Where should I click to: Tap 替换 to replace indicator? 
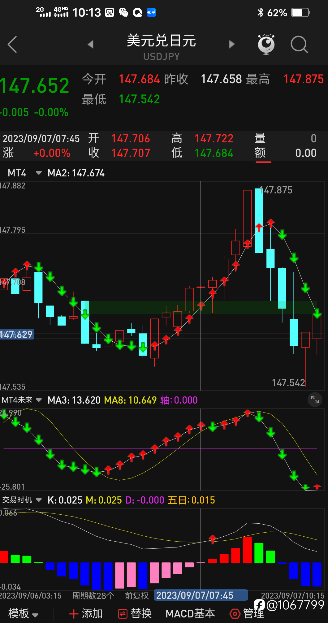click(135, 613)
